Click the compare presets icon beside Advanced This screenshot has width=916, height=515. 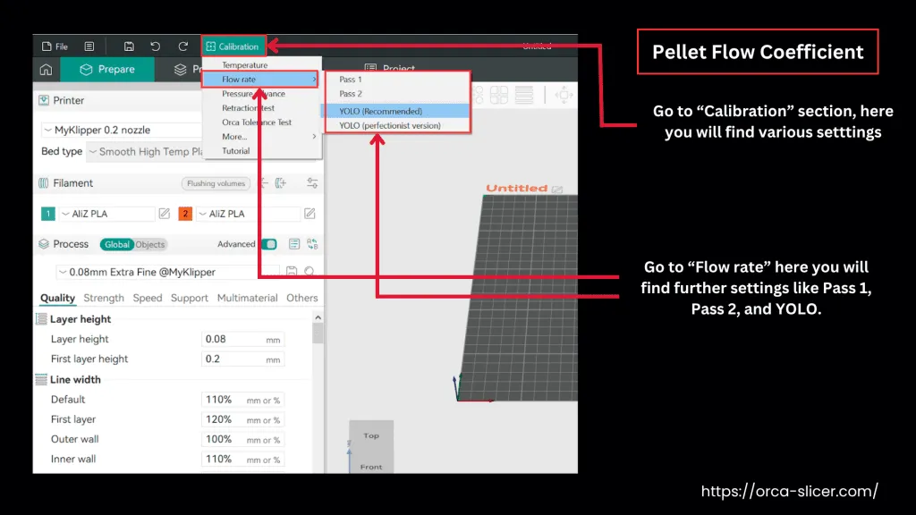coord(312,244)
